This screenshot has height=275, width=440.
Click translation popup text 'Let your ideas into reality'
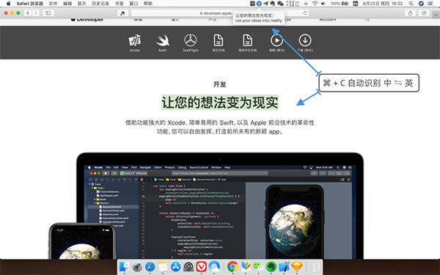pyautogui.click(x=258, y=21)
